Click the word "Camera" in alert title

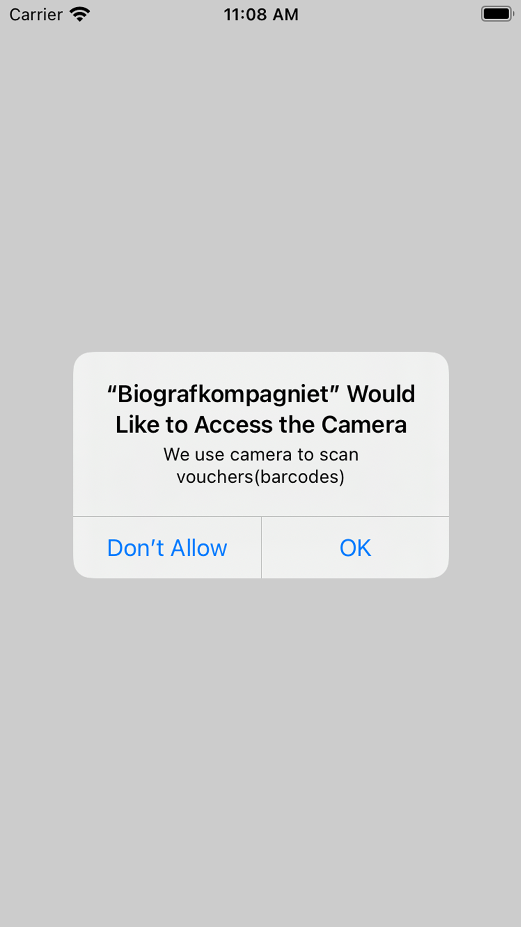pos(364,424)
